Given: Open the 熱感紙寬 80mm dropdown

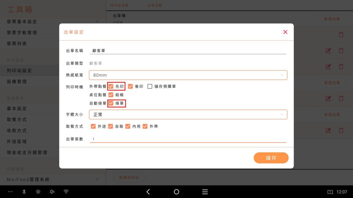Looking at the screenshot, I should pyautogui.click(x=188, y=75).
